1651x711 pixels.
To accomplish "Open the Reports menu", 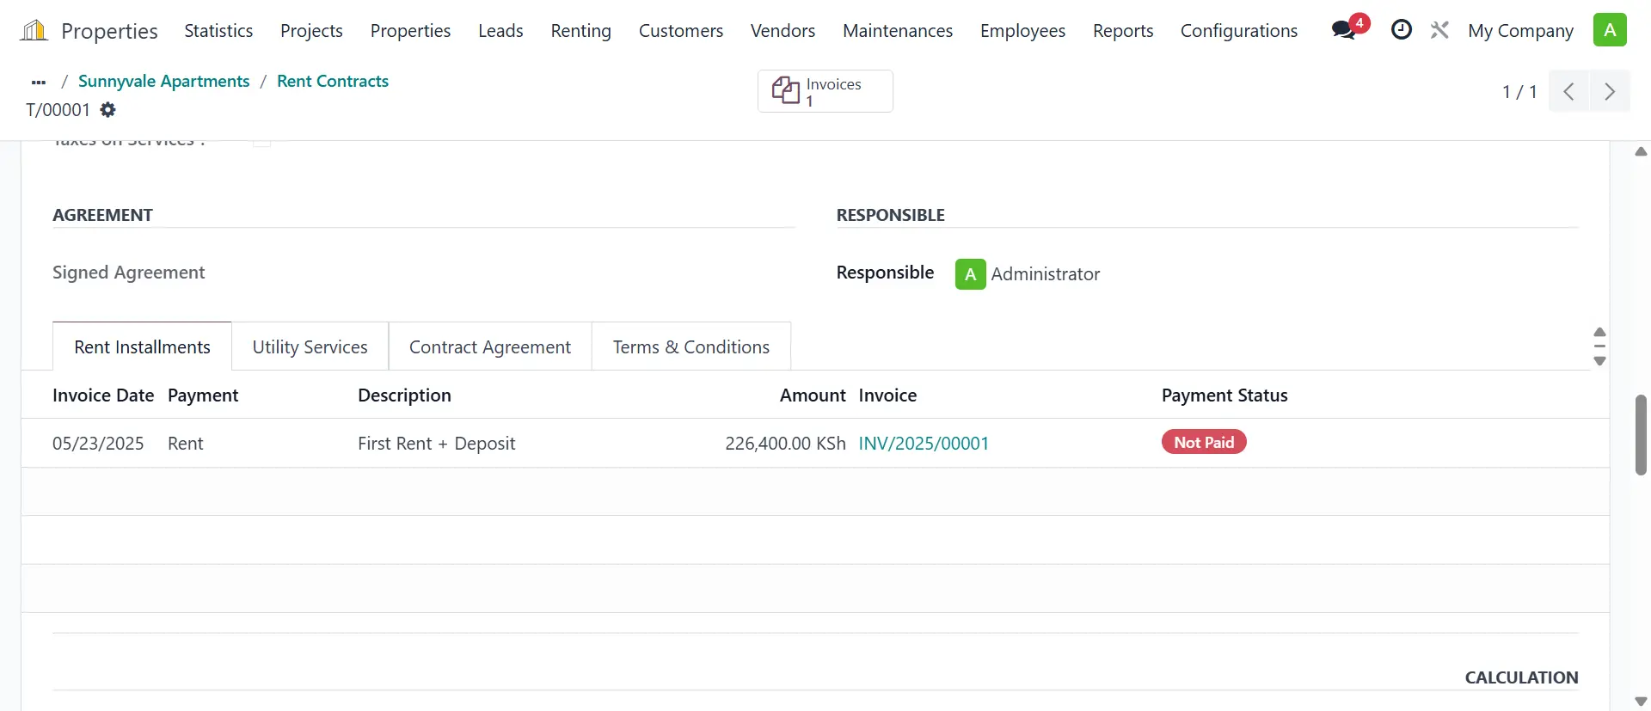I will tap(1122, 31).
